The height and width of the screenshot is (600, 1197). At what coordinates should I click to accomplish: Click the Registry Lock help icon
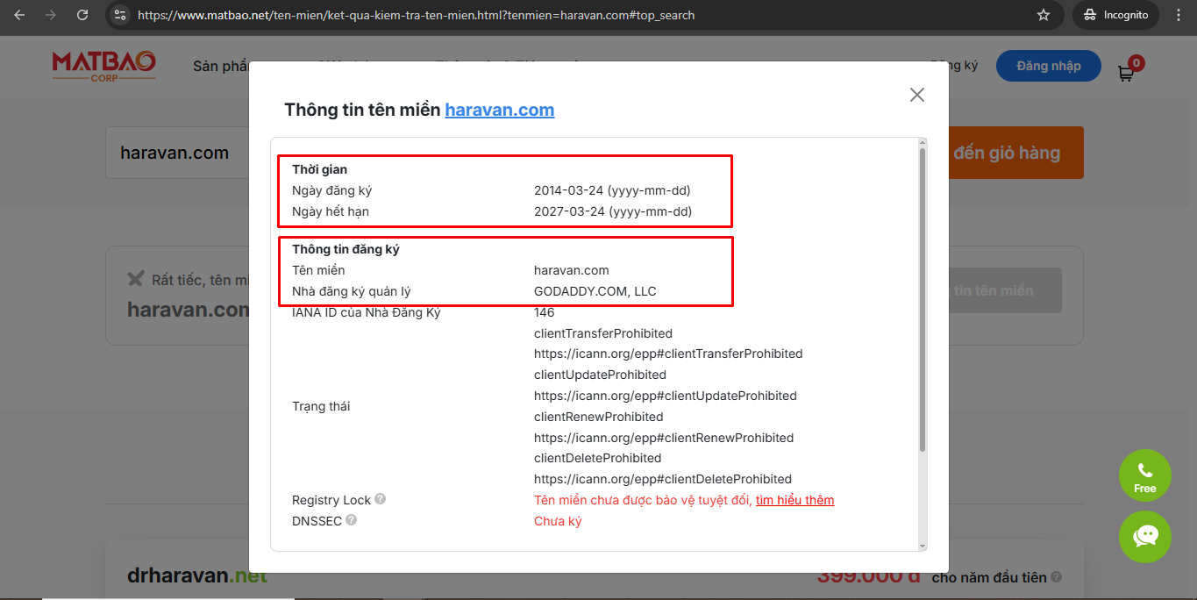click(x=381, y=499)
